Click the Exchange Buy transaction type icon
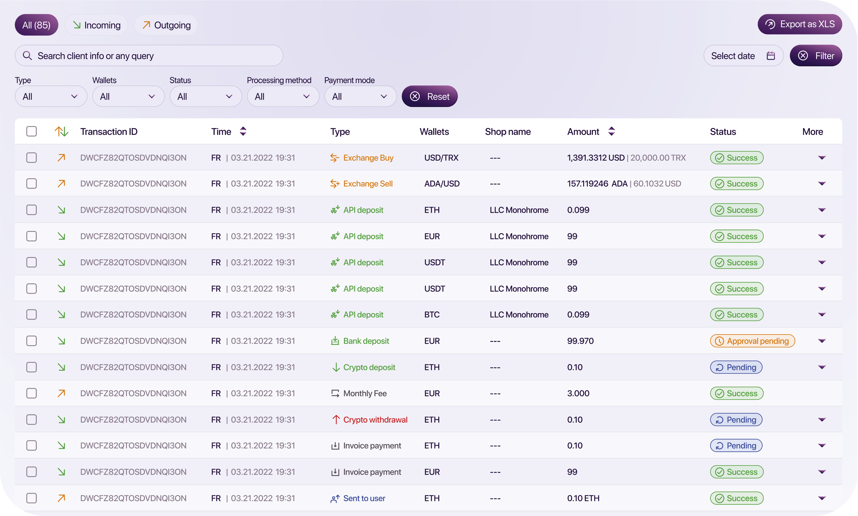Image resolution: width=858 pixels, height=516 pixels. 334,158
